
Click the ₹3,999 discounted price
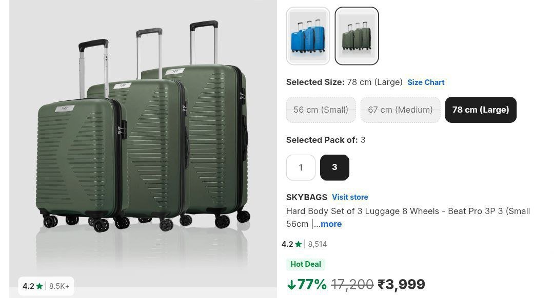(401, 285)
